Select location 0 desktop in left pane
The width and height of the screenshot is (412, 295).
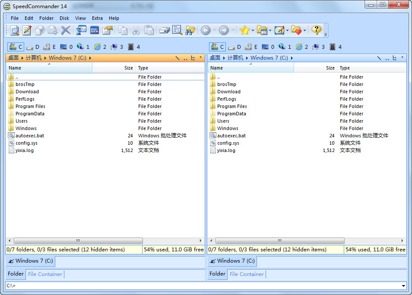pos(67,47)
